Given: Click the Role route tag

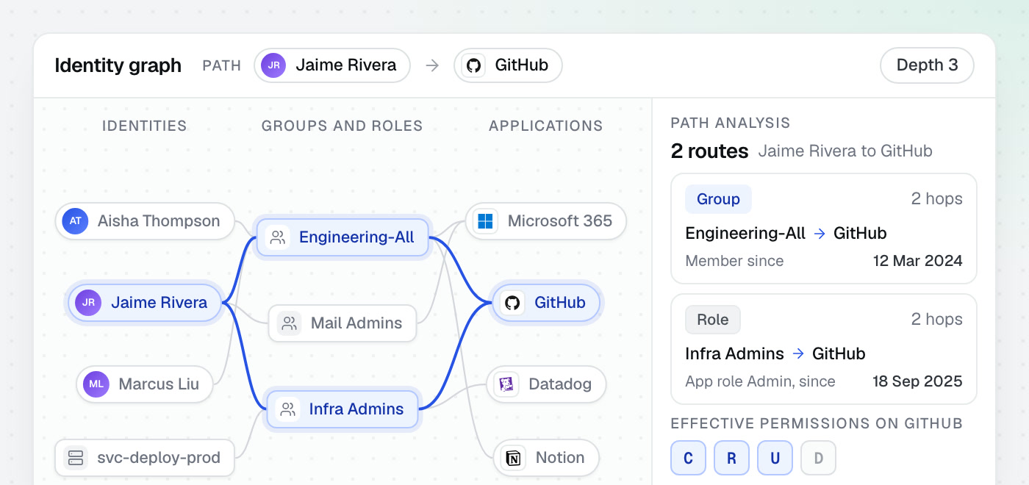Looking at the screenshot, I should (x=713, y=320).
